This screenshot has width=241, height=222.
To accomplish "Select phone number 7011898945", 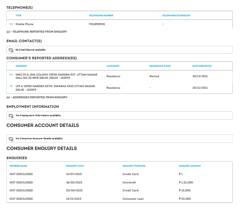I will [x=97, y=24].
